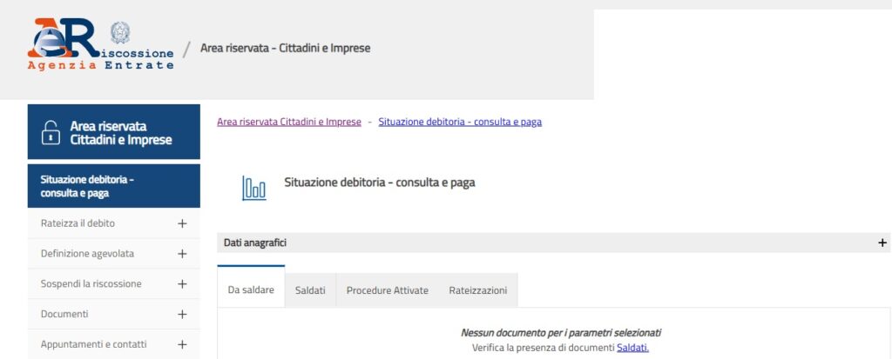The image size is (892, 359).
Task: Expand Sospendi la riscossione using the plus
Action: pyautogui.click(x=182, y=284)
